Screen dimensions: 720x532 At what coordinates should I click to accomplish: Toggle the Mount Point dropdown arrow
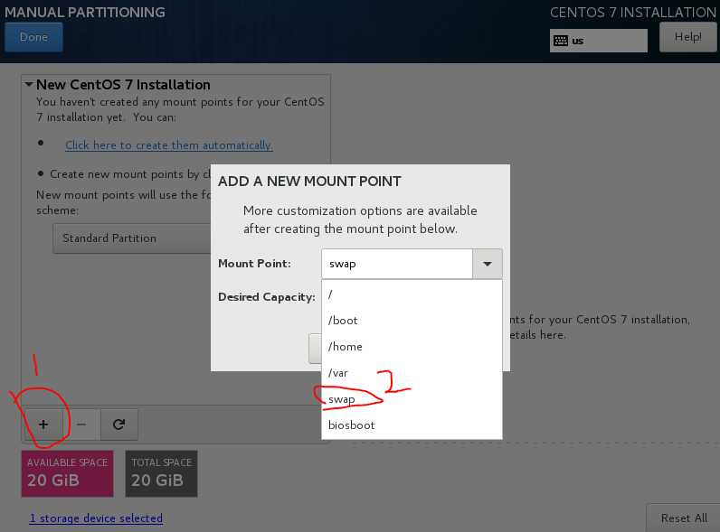coord(488,264)
